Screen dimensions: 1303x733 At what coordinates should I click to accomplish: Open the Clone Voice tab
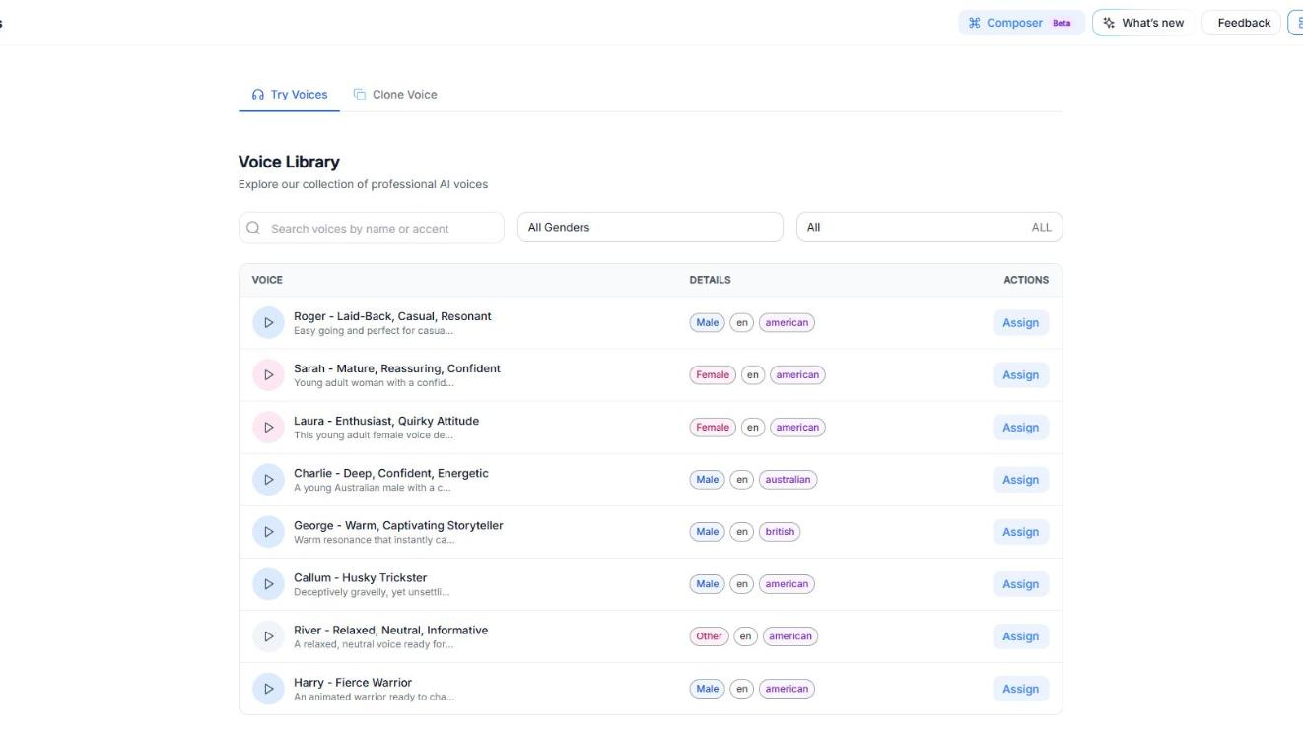[395, 95]
